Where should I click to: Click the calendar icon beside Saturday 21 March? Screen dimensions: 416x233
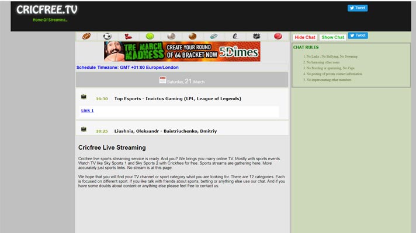pos(162,80)
